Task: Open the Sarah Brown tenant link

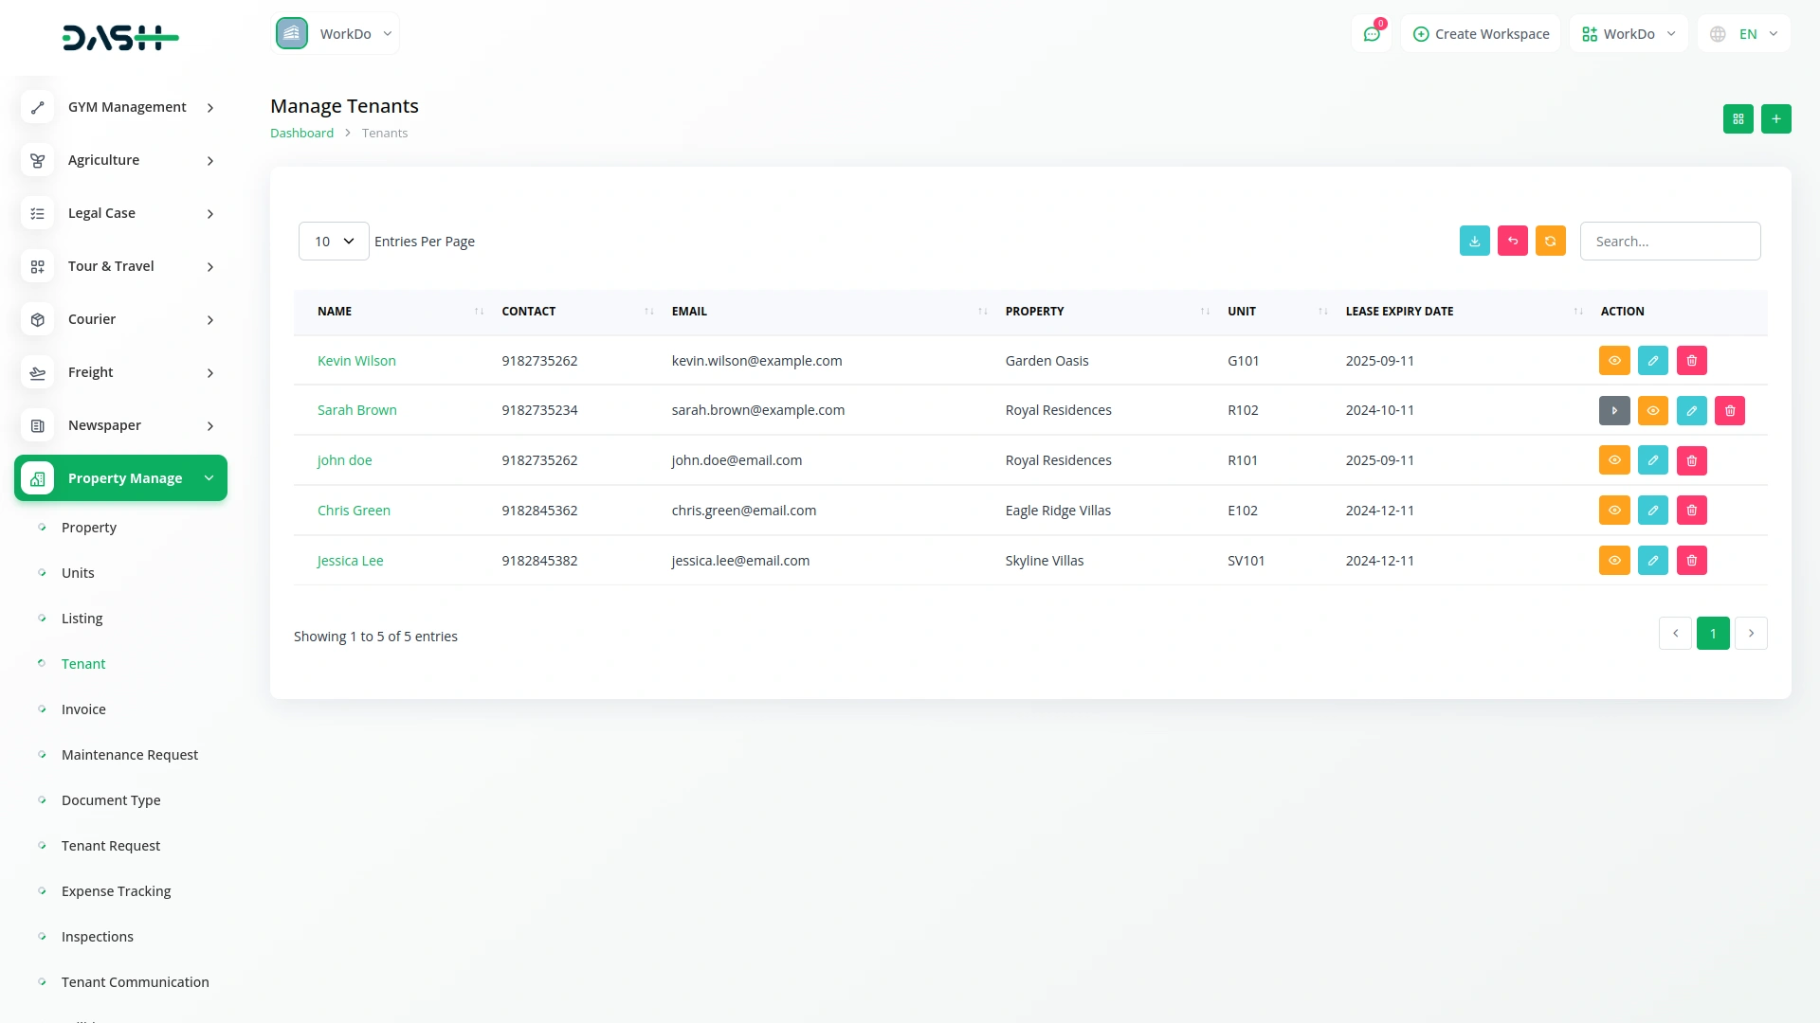Action: (x=356, y=410)
